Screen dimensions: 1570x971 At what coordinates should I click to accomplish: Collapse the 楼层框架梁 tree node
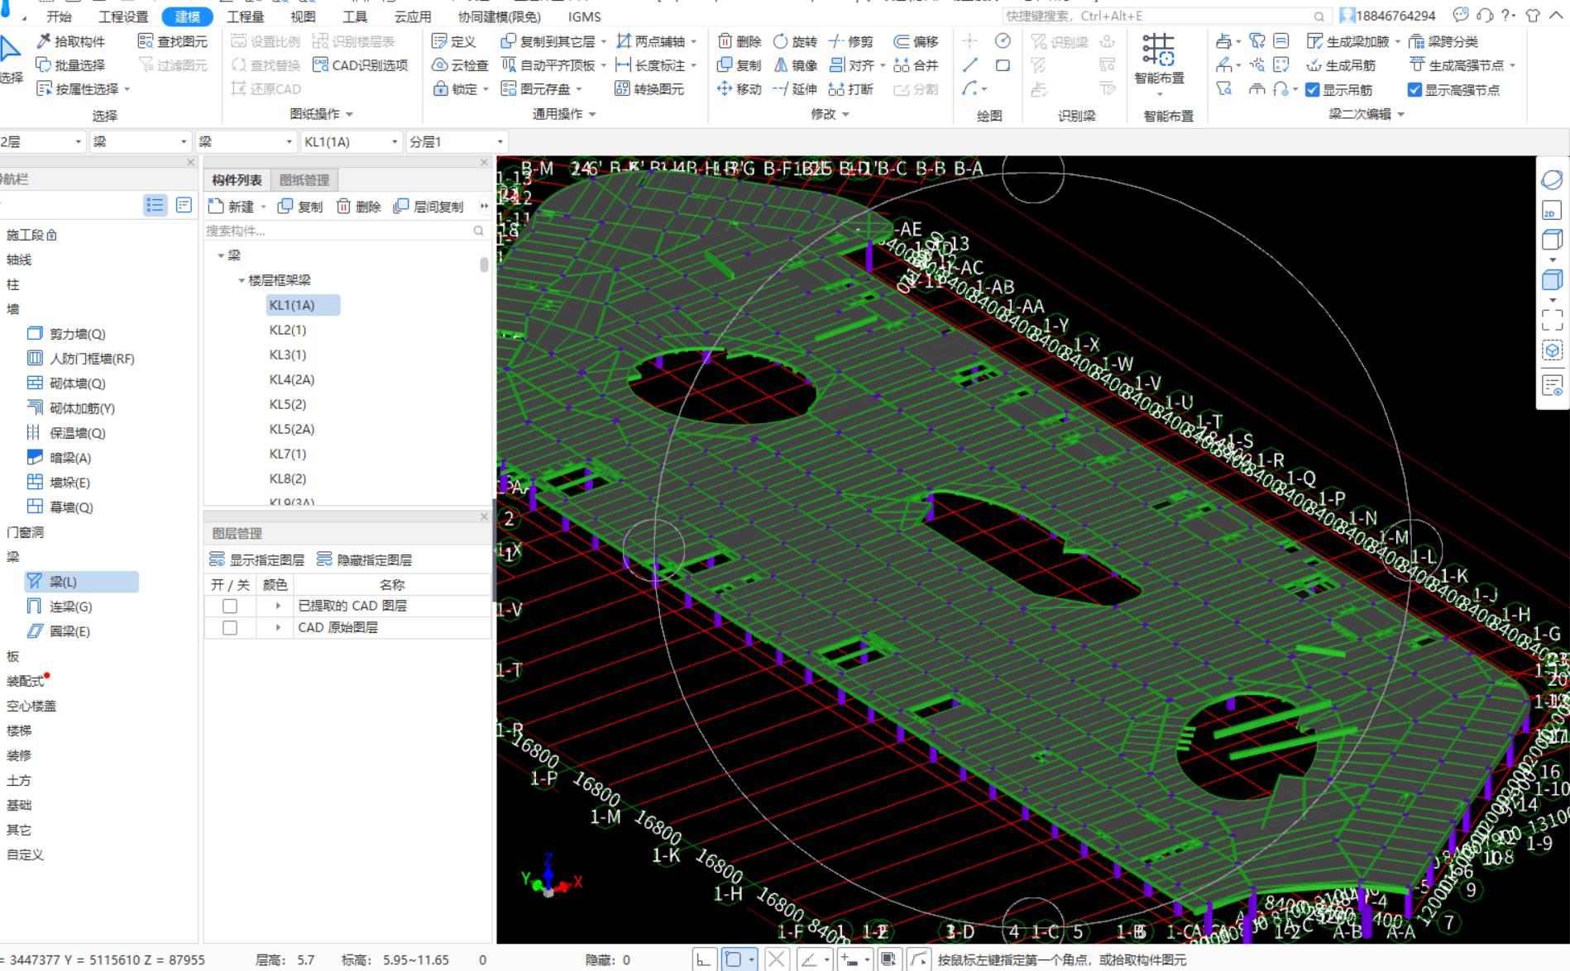(242, 281)
